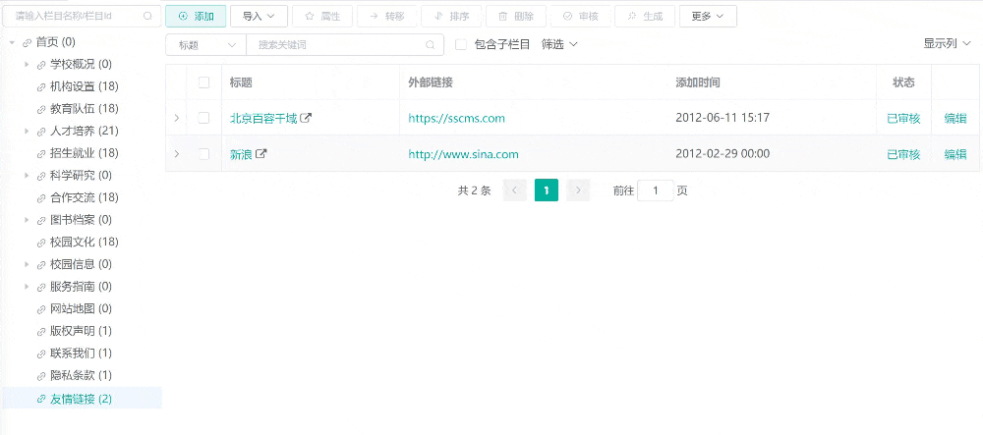Go to the previous page arrow
This screenshot has width=983, height=435.
514,190
